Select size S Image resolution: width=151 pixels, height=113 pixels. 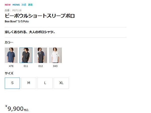tap(12, 83)
